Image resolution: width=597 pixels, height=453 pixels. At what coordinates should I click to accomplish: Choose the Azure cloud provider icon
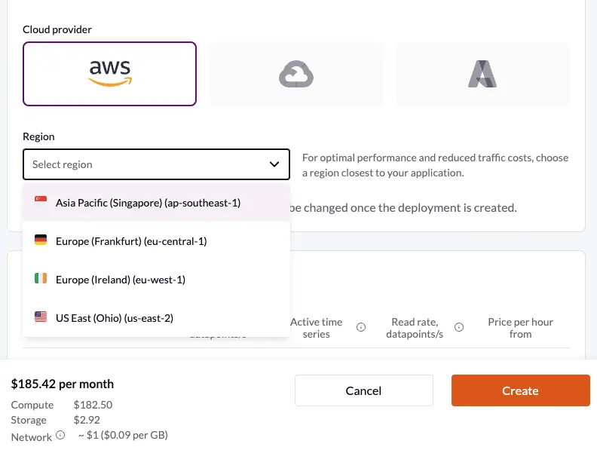point(482,74)
